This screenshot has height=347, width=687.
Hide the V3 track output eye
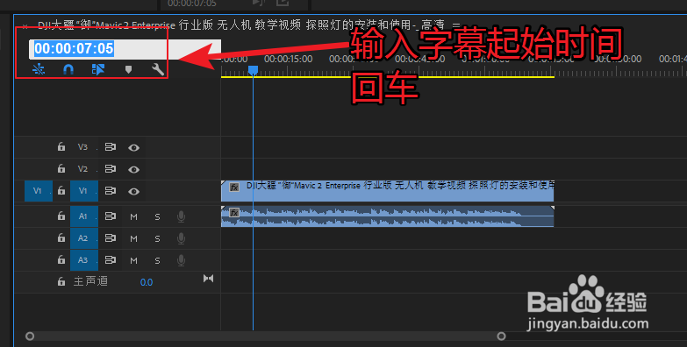(133, 148)
